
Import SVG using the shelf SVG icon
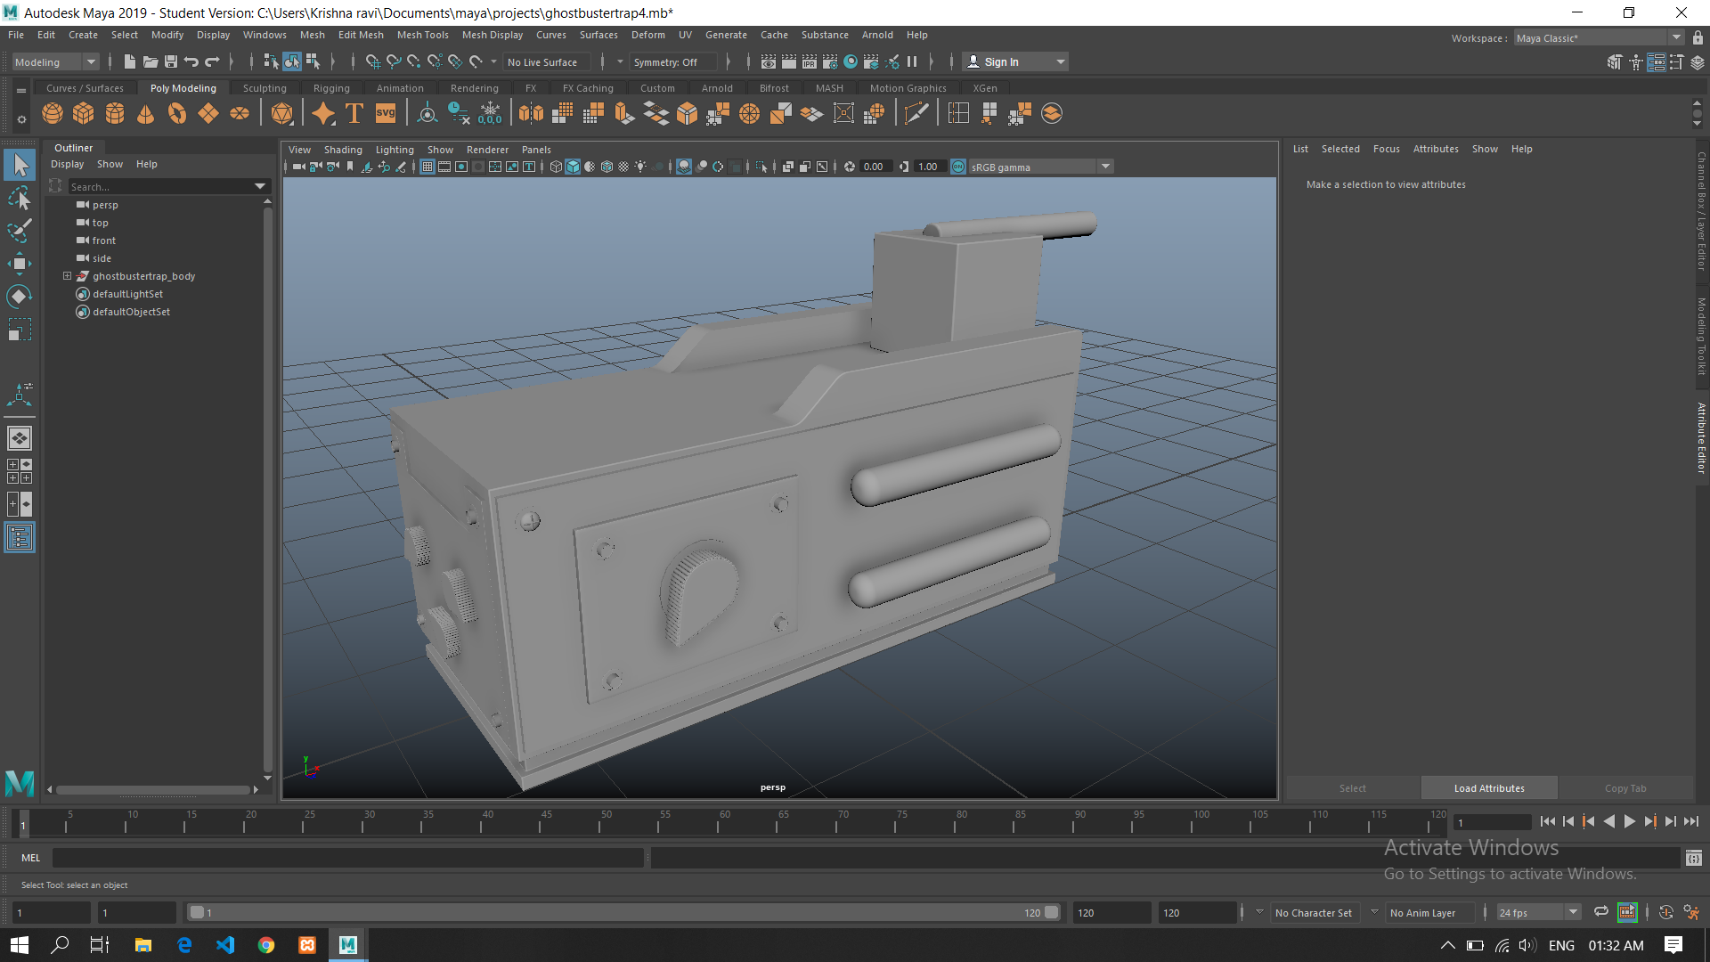coord(386,114)
